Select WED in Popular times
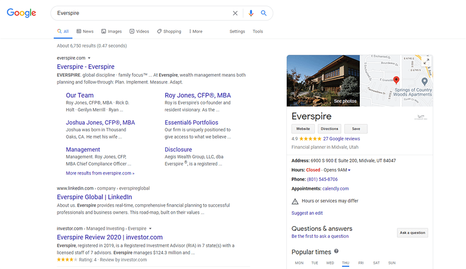The height and width of the screenshot is (269, 466). point(330,263)
